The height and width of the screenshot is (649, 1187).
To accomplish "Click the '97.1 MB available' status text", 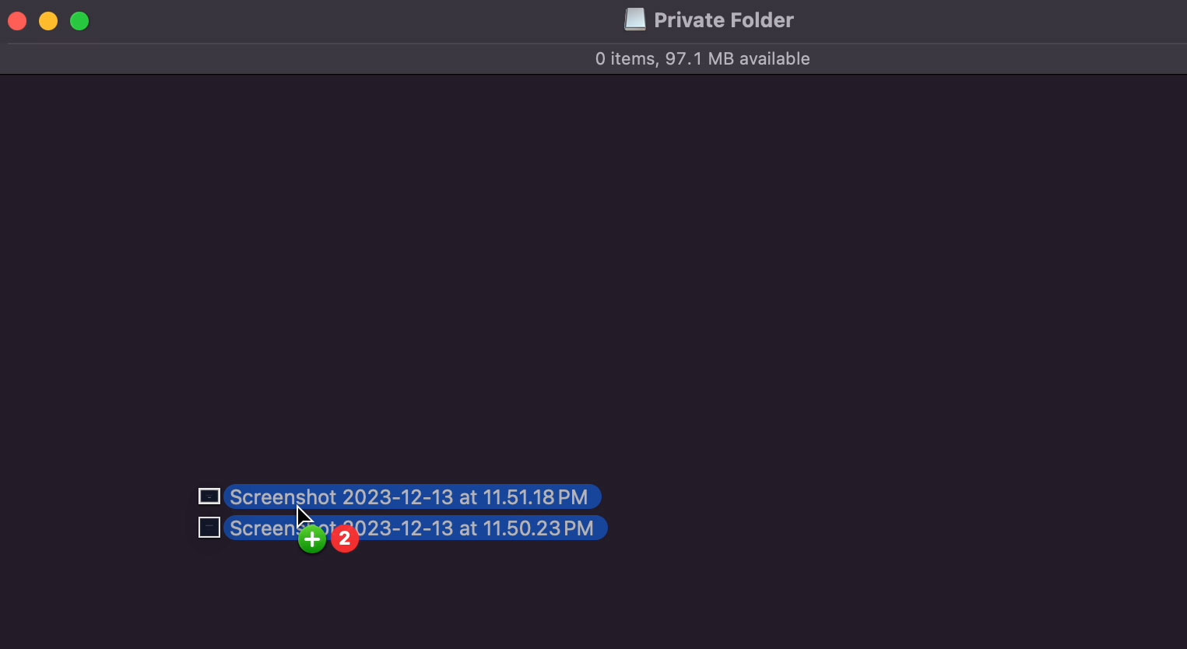I will pyautogui.click(x=737, y=59).
